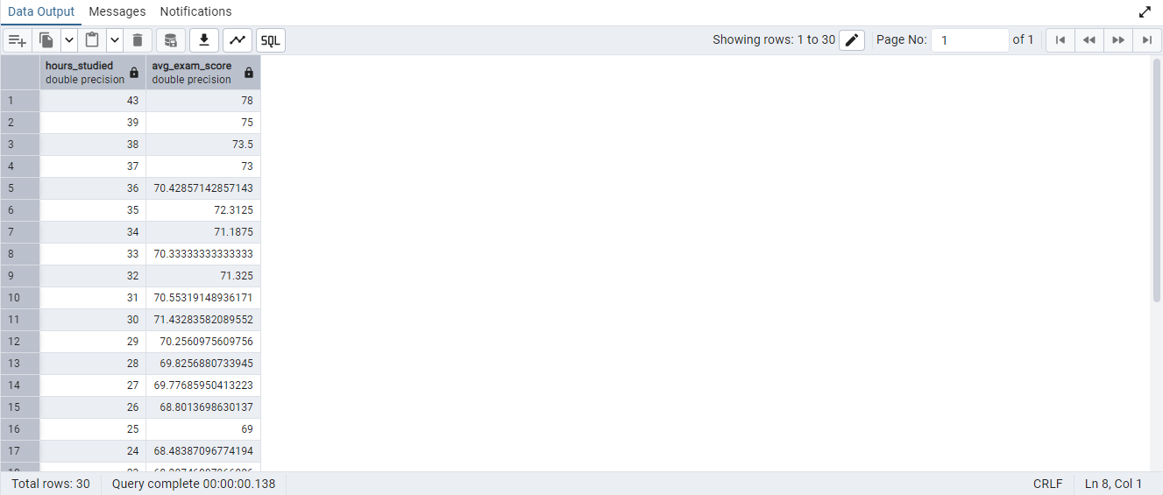Switch to the Data Output tab
This screenshot has width=1163, height=495.
[41, 11]
